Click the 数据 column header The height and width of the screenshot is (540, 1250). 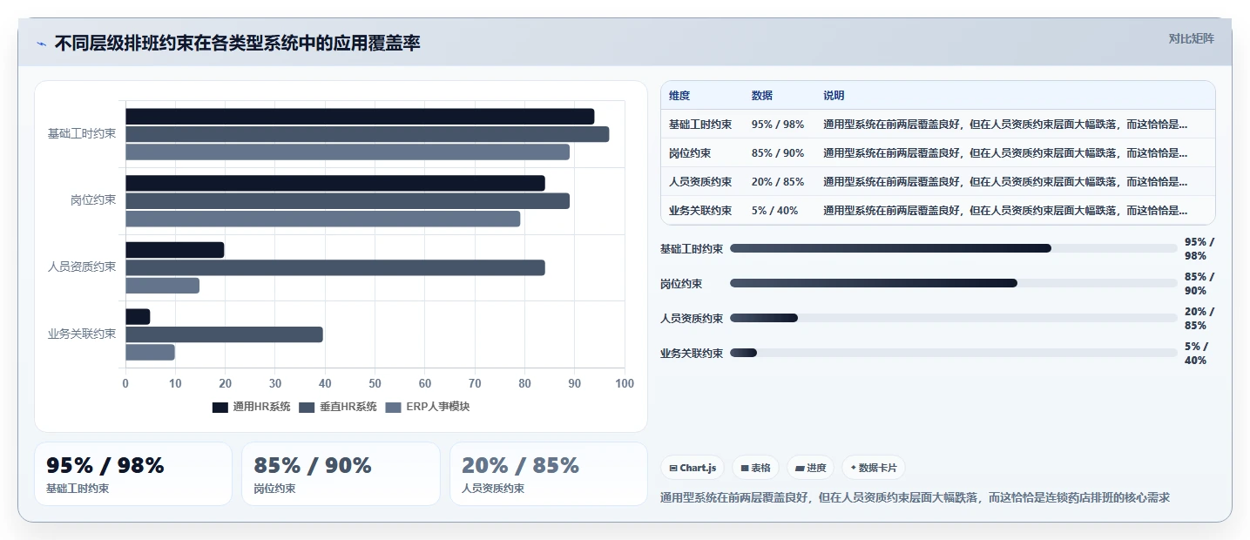(762, 96)
